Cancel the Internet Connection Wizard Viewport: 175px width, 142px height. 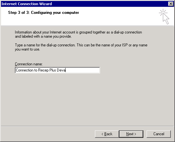[159, 134]
